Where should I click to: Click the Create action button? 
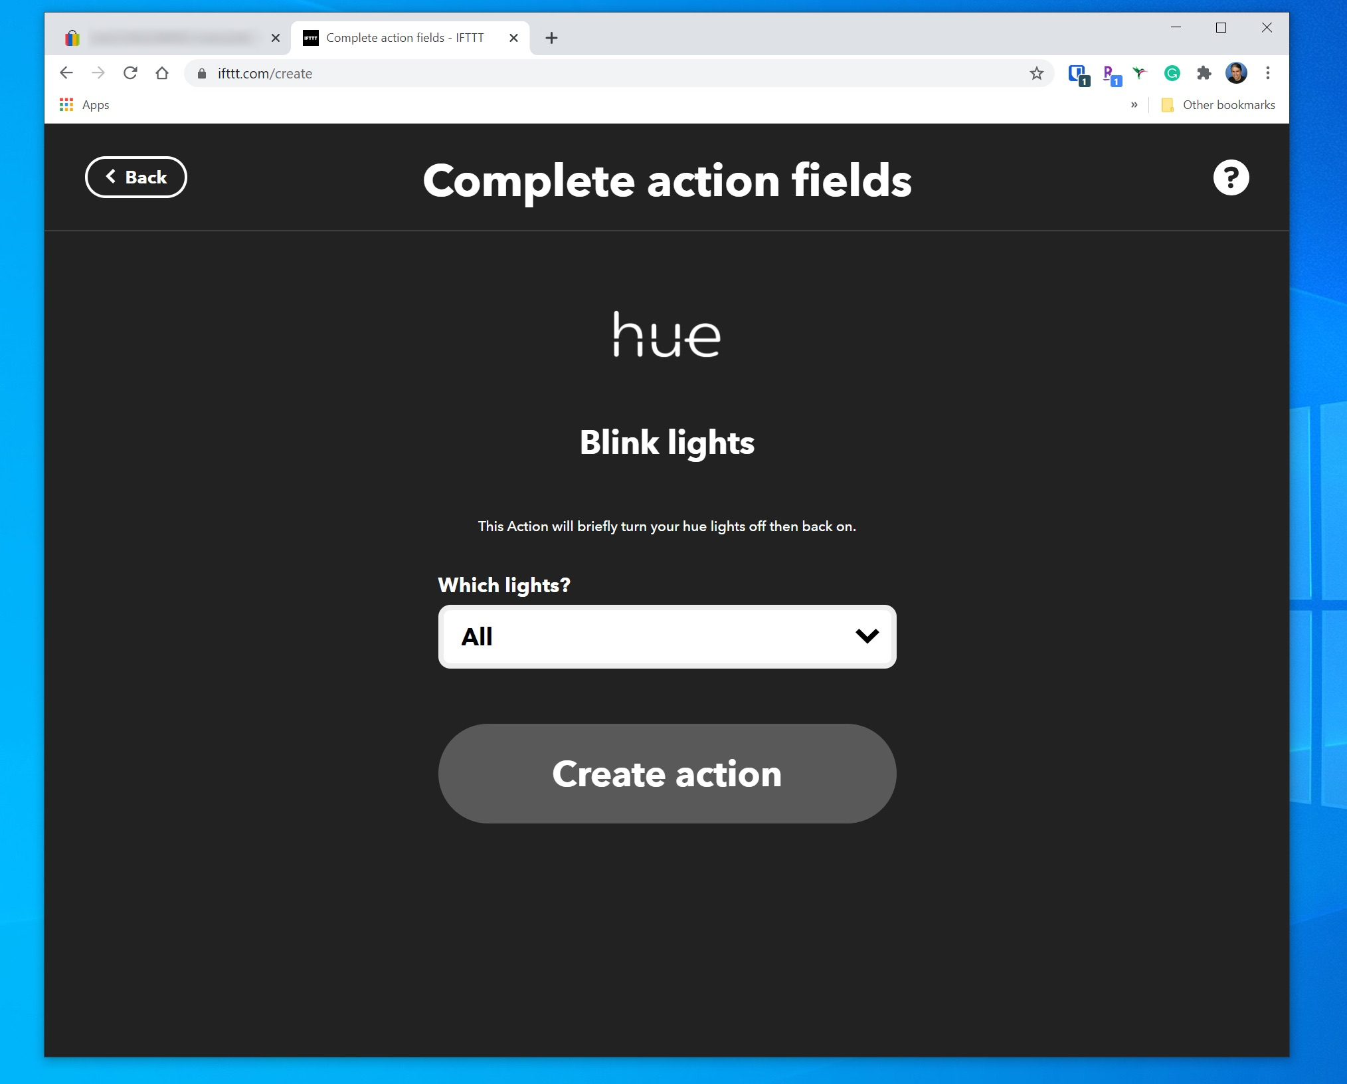tap(667, 774)
